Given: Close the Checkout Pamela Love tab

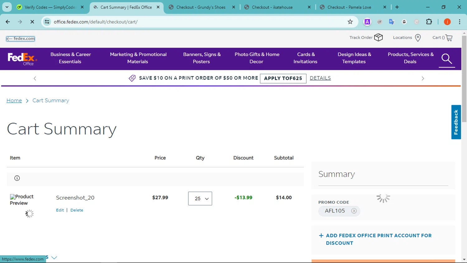Looking at the screenshot, I should tap(385, 7).
